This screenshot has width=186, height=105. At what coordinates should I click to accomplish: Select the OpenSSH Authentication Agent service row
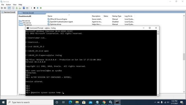pyautogui.click(x=91, y=22)
